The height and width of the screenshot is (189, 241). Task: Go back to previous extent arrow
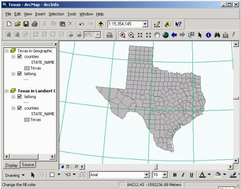tap(174, 35)
